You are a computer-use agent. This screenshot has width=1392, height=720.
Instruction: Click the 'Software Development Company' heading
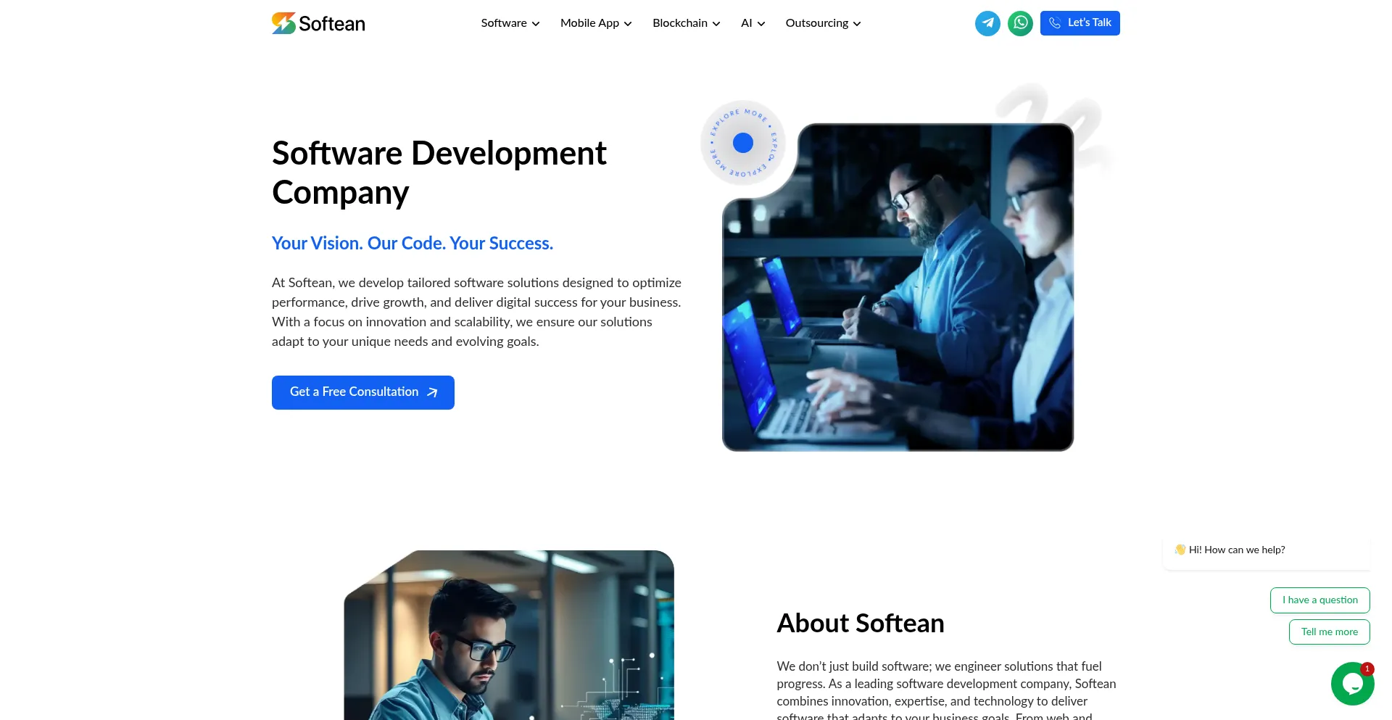(x=439, y=173)
